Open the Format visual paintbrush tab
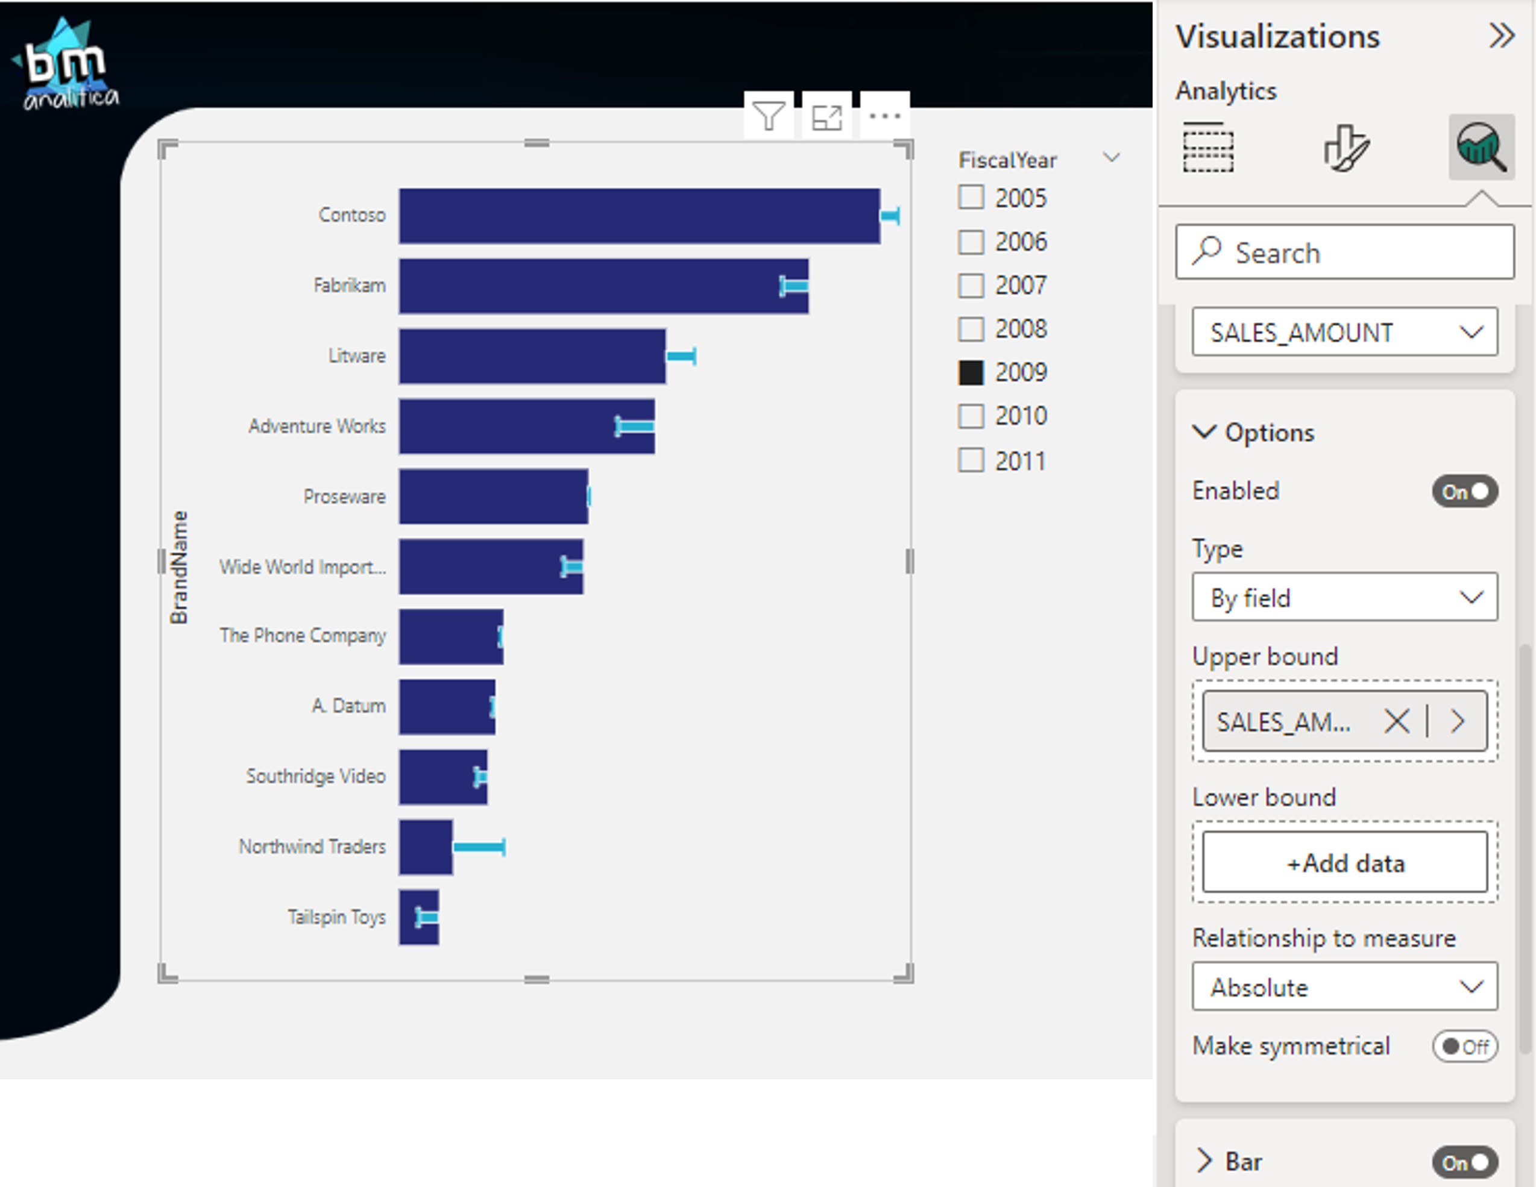This screenshot has height=1187, width=1536. (x=1346, y=147)
